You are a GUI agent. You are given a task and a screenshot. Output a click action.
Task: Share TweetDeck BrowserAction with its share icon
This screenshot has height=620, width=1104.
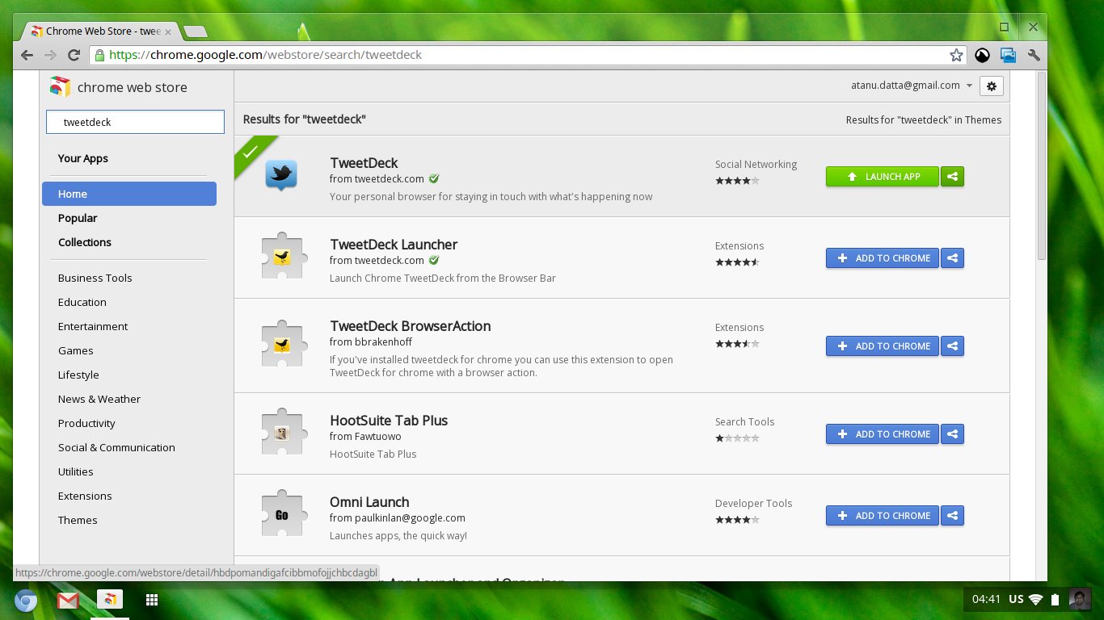pyautogui.click(x=953, y=346)
